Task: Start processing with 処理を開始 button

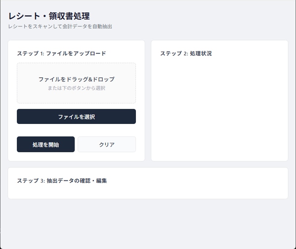Action: pyautogui.click(x=46, y=144)
